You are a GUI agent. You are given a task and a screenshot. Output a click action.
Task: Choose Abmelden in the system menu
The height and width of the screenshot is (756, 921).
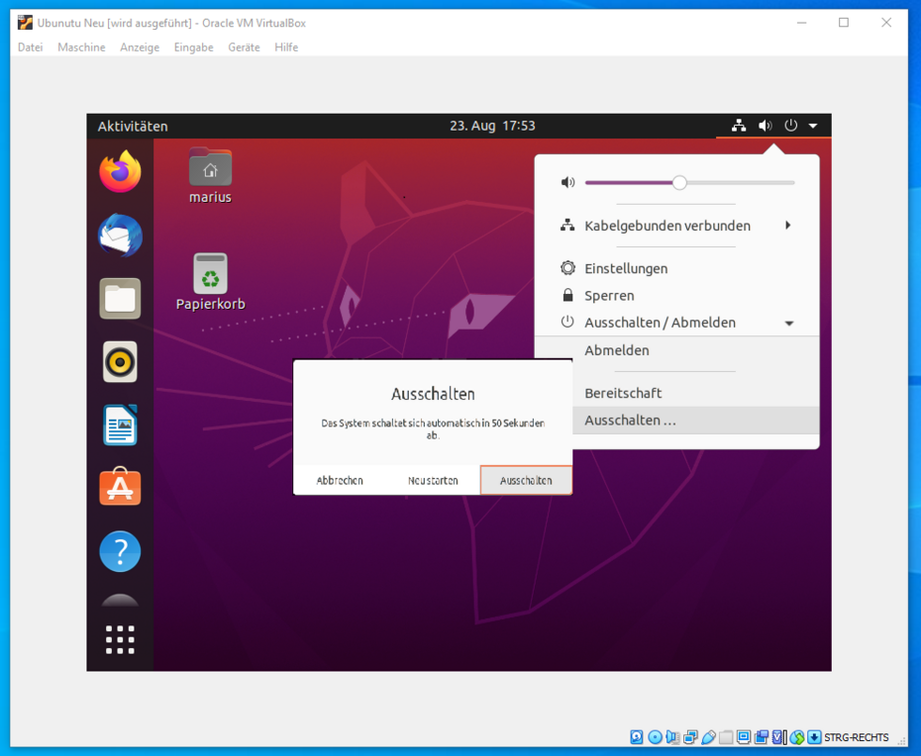tap(617, 350)
